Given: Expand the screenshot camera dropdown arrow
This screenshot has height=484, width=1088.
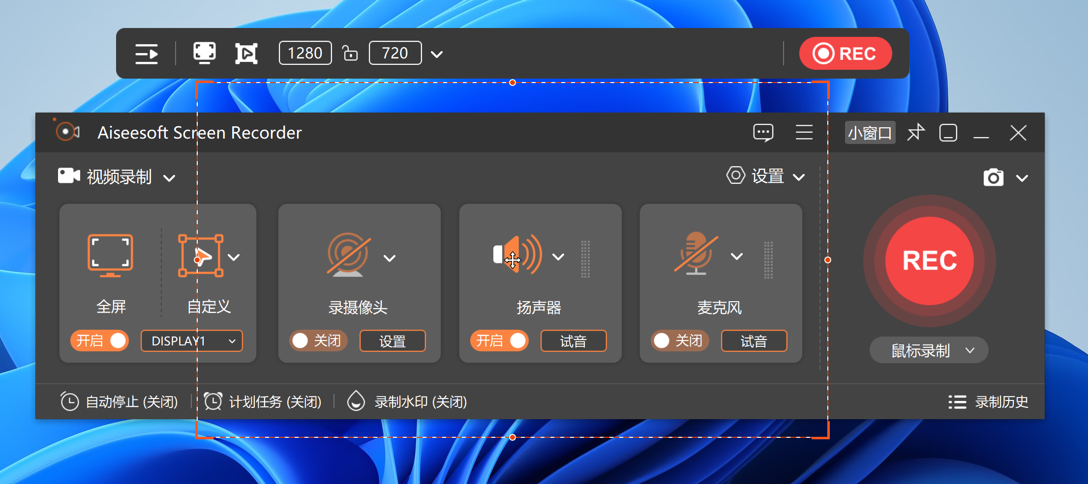Looking at the screenshot, I should pos(1022,178).
